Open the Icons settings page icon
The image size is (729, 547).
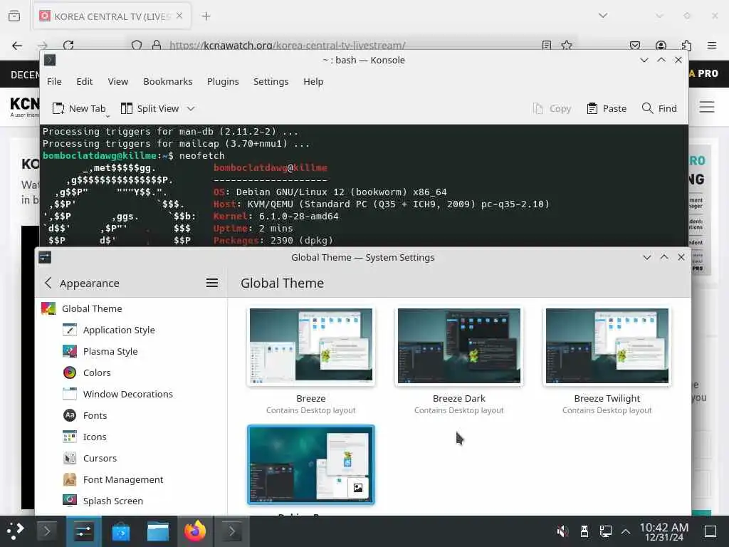click(x=70, y=437)
